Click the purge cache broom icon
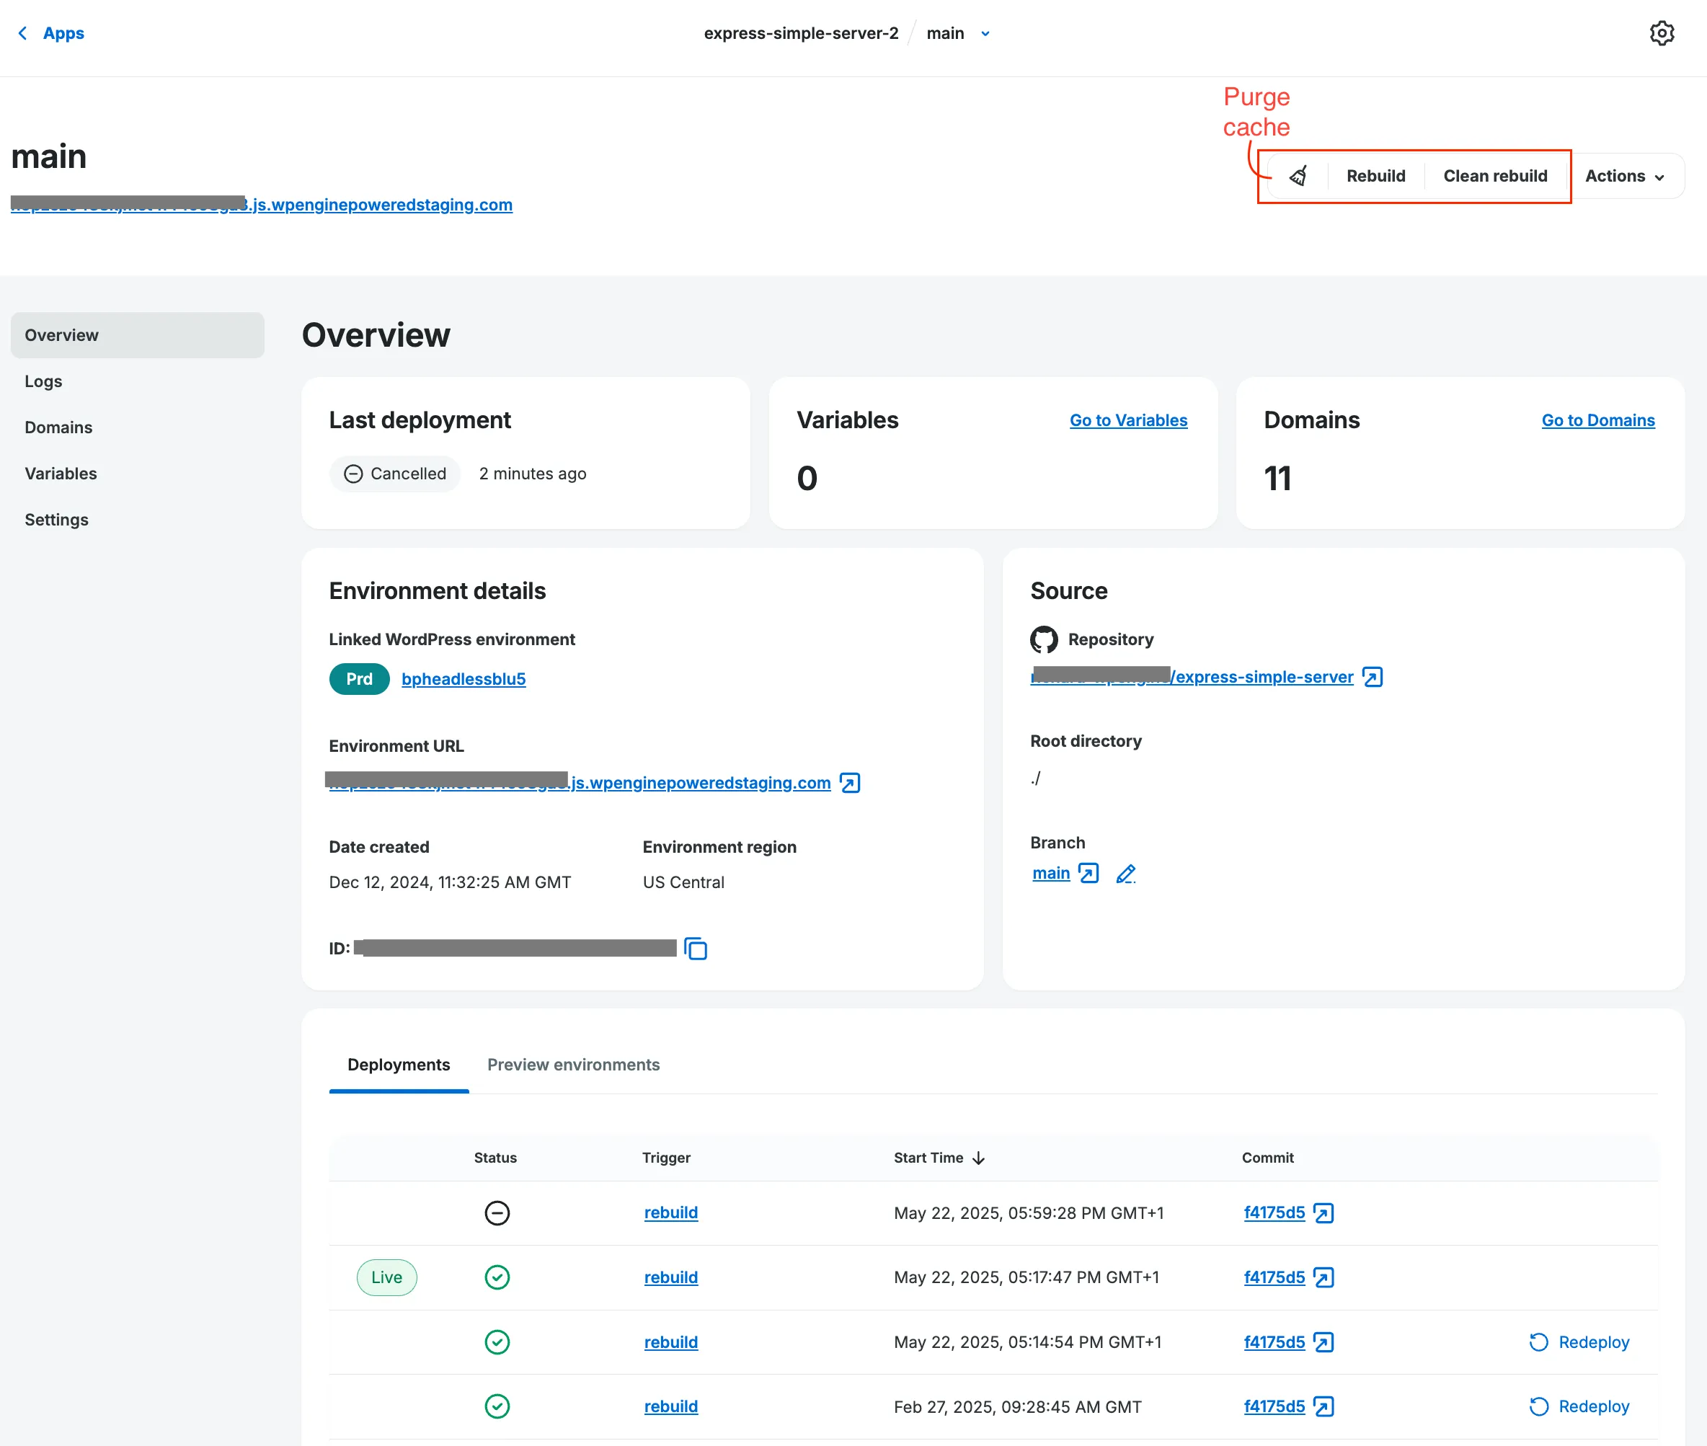Image resolution: width=1707 pixels, height=1446 pixels. click(x=1298, y=176)
